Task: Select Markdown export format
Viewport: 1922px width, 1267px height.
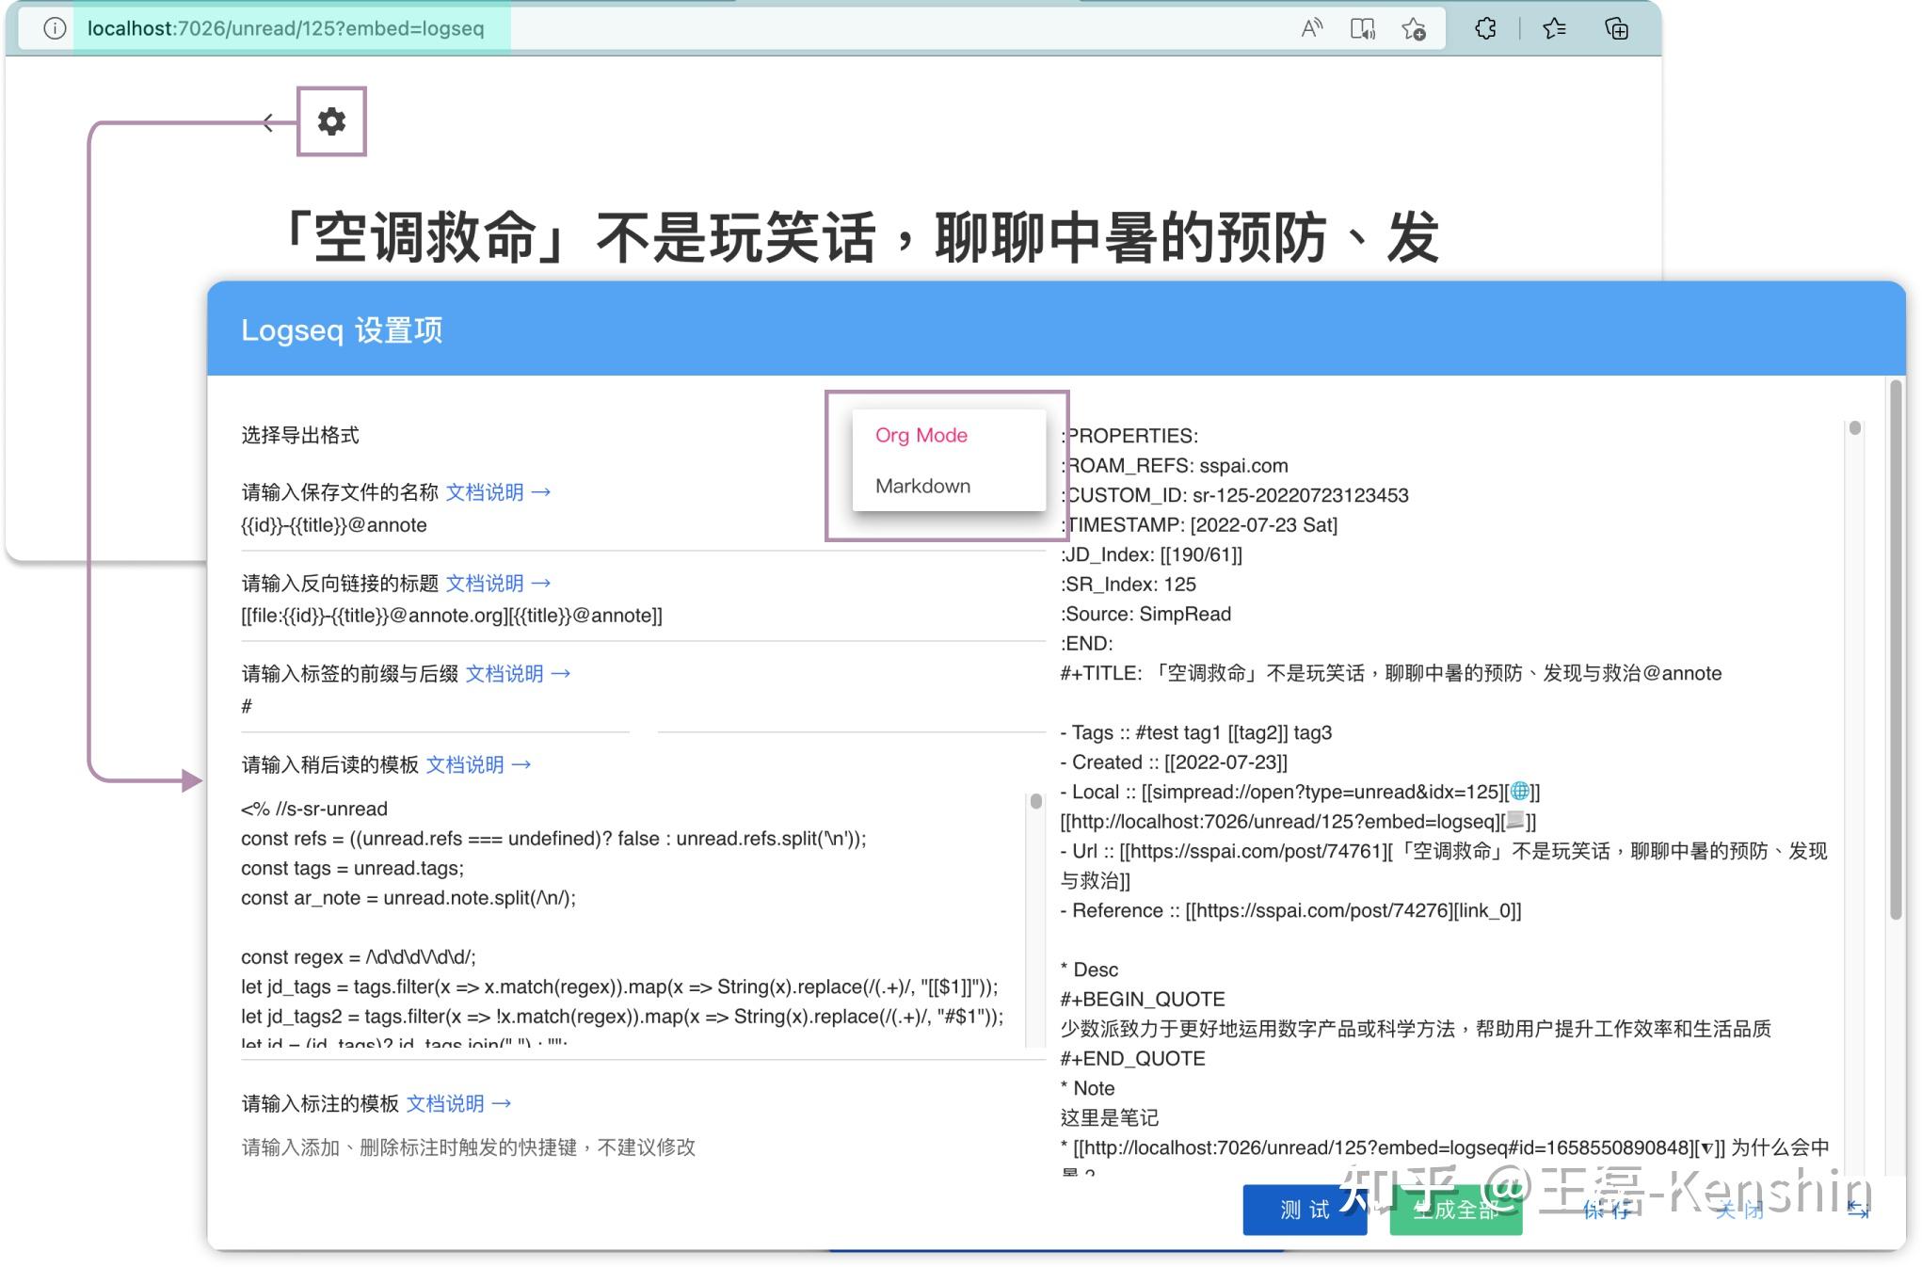Action: pos(922,486)
